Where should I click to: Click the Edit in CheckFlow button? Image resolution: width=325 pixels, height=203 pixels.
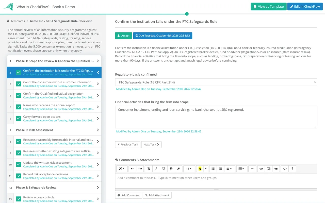point(305,7)
